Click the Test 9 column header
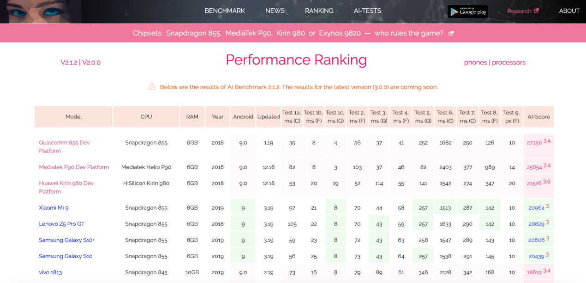This screenshot has width=586, height=283. (x=512, y=117)
